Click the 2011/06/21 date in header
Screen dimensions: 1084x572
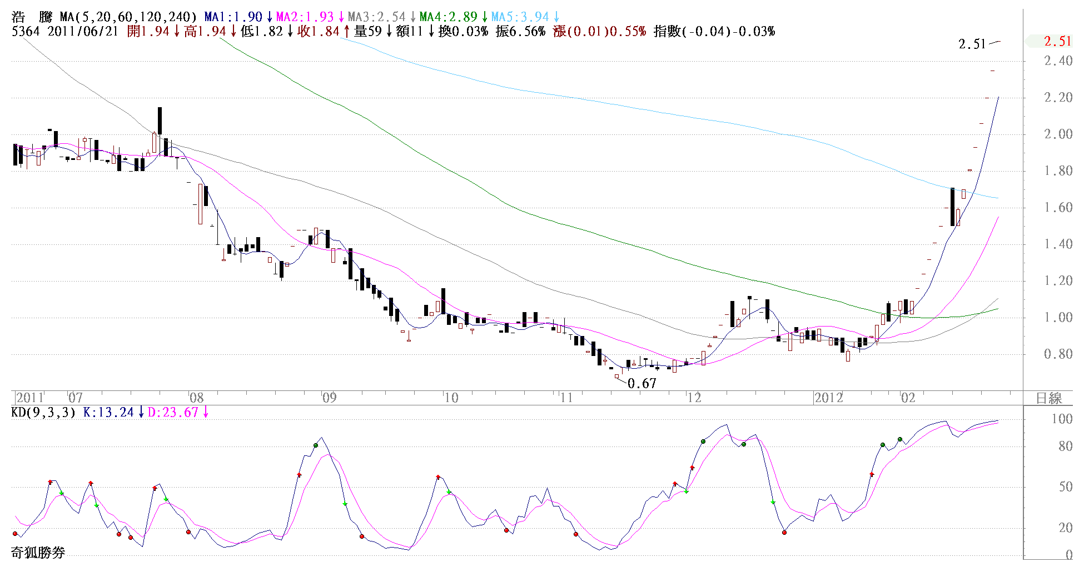tap(83, 32)
